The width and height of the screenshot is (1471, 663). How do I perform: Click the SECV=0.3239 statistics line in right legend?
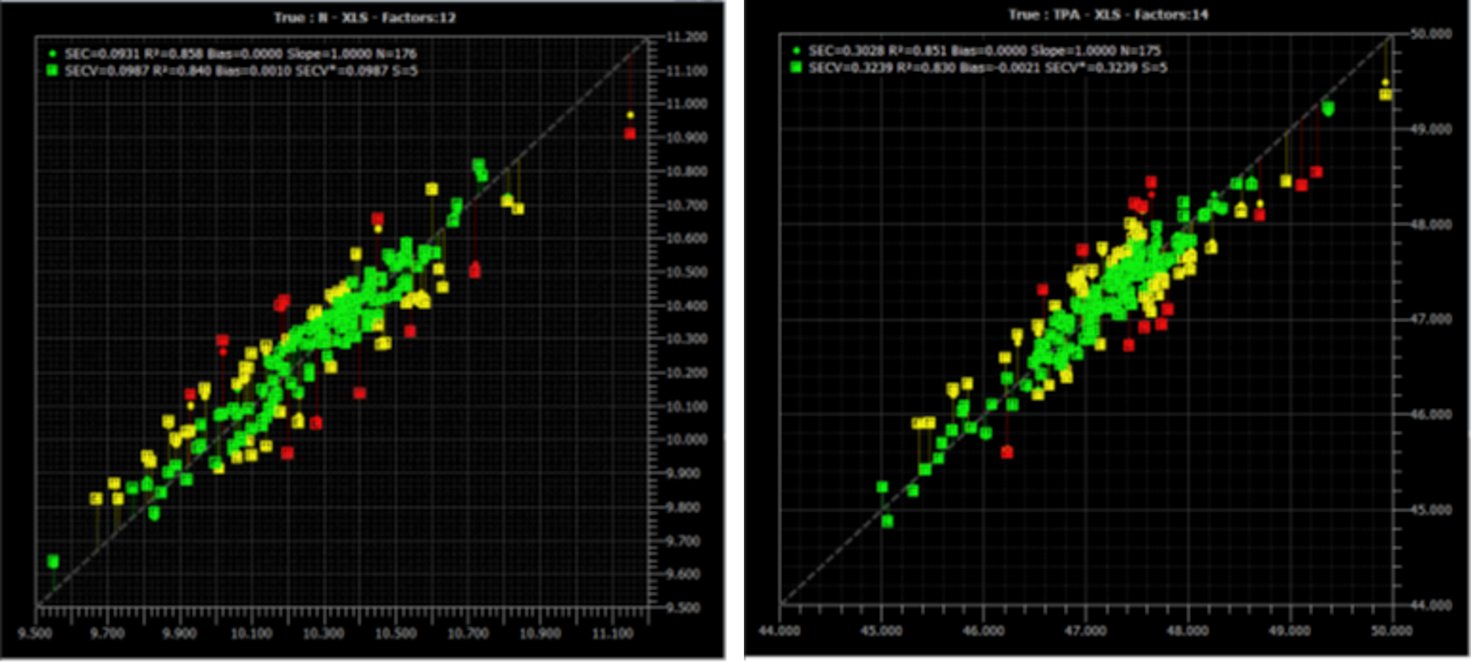pyautogui.click(x=987, y=68)
